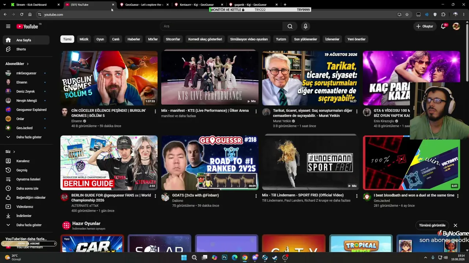The width and height of the screenshot is (469, 263).
Task: Open options menu for Burglin' Gnomes video
Action: click(155, 111)
